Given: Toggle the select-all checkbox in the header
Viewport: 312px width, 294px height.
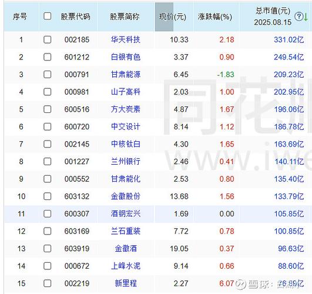Looking at the screenshot, I should point(48,16).
